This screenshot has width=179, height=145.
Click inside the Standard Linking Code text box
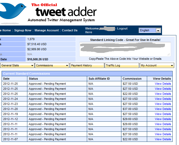[x=125, y=49]
